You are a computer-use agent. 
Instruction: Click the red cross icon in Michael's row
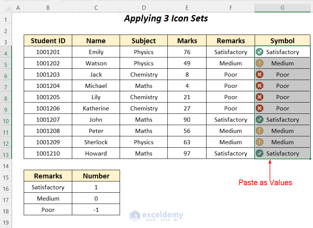click(259, 86)
